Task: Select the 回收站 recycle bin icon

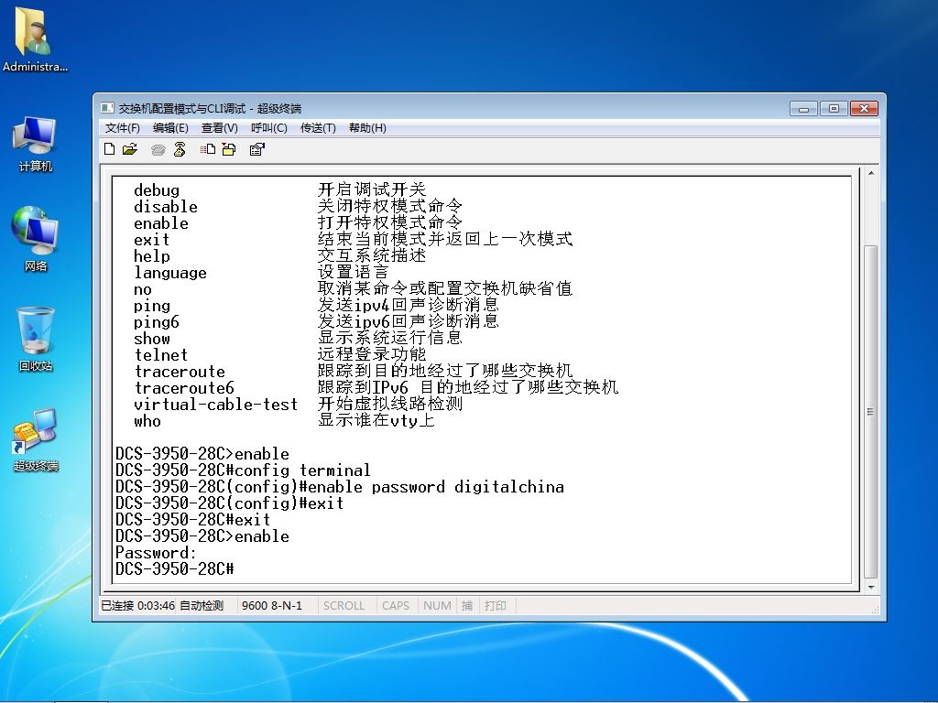Action: pyautogui.click(x=36, y=339)
